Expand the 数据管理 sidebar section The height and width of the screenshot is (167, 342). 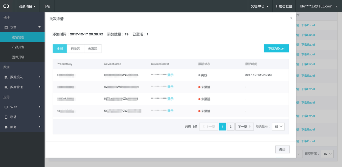(x=40, y=87)
